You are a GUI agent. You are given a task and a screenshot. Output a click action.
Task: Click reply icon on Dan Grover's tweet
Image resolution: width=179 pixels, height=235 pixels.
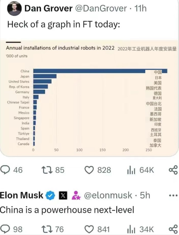tap(5, 170)
